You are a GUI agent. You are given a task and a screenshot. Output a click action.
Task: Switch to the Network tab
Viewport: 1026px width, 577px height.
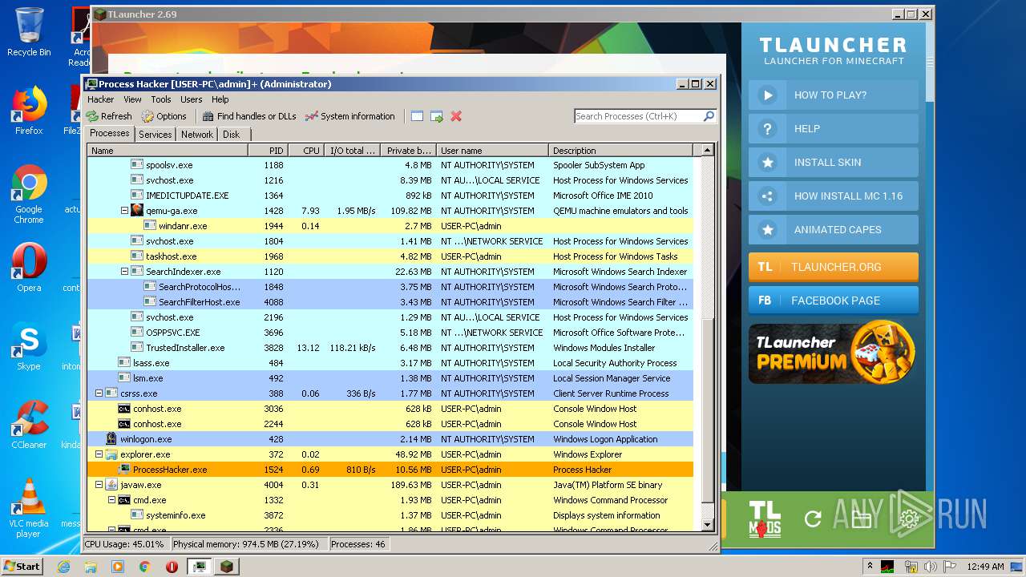[197, 135]
